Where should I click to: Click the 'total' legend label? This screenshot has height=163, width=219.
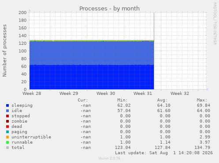click(18, 148)
